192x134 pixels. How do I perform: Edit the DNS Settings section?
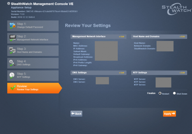(121, 73)
